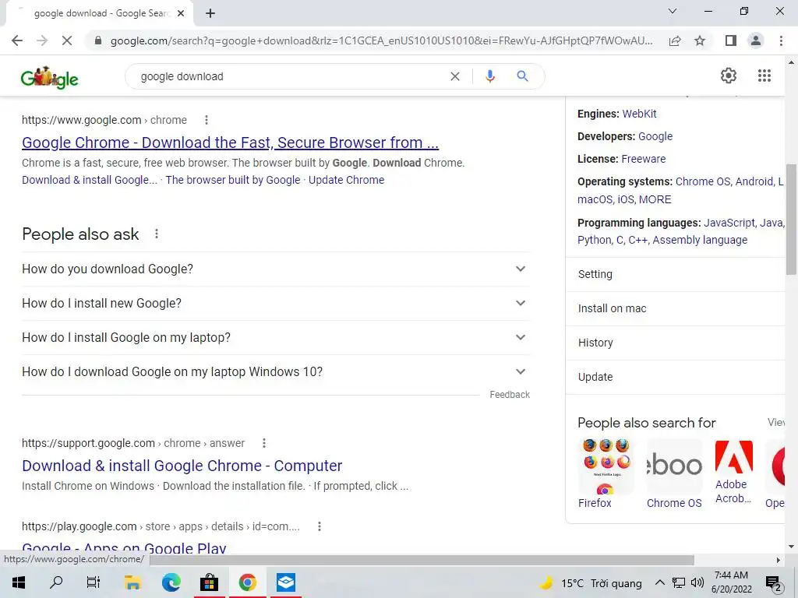Click the horizontal page scrollbar
The image size is (798, 598).
point(422,560)
